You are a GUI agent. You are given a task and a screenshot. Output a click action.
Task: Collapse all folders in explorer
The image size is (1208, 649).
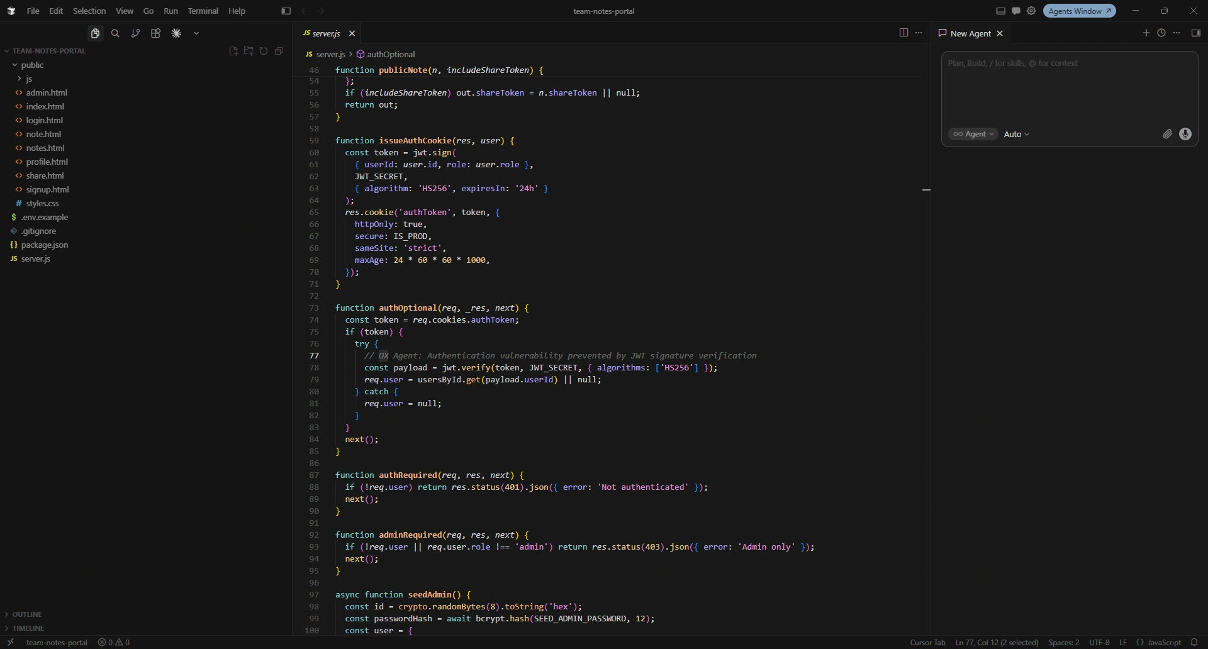pos(279,51)
